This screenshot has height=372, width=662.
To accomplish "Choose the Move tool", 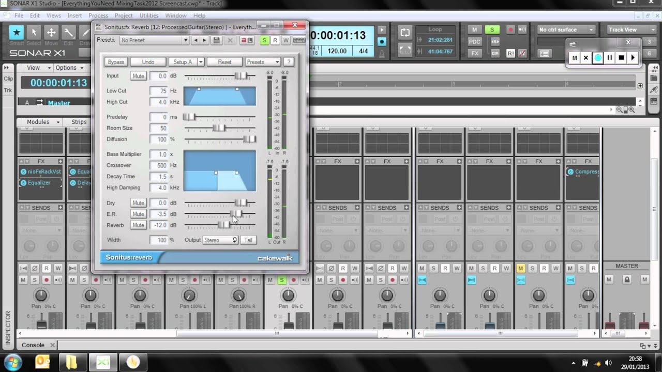I will click(x=51, y=33).
